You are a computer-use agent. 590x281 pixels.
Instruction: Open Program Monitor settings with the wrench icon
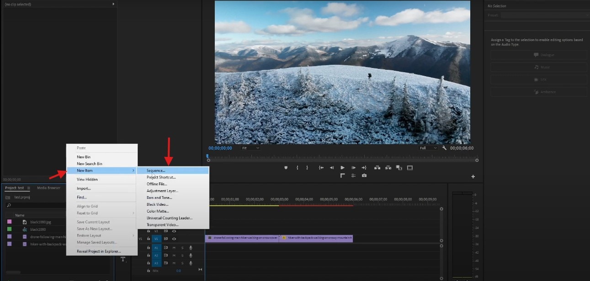pos(444,148)
